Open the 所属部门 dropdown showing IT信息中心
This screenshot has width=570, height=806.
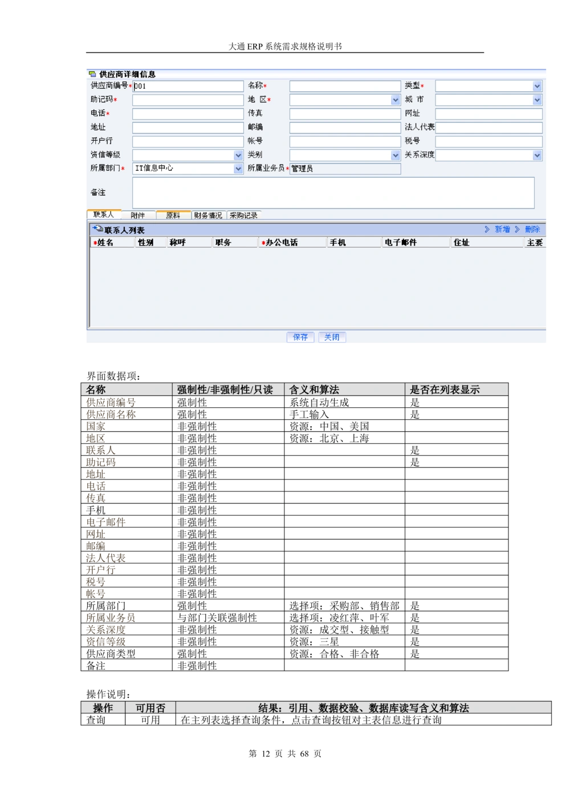pos(238,169)
